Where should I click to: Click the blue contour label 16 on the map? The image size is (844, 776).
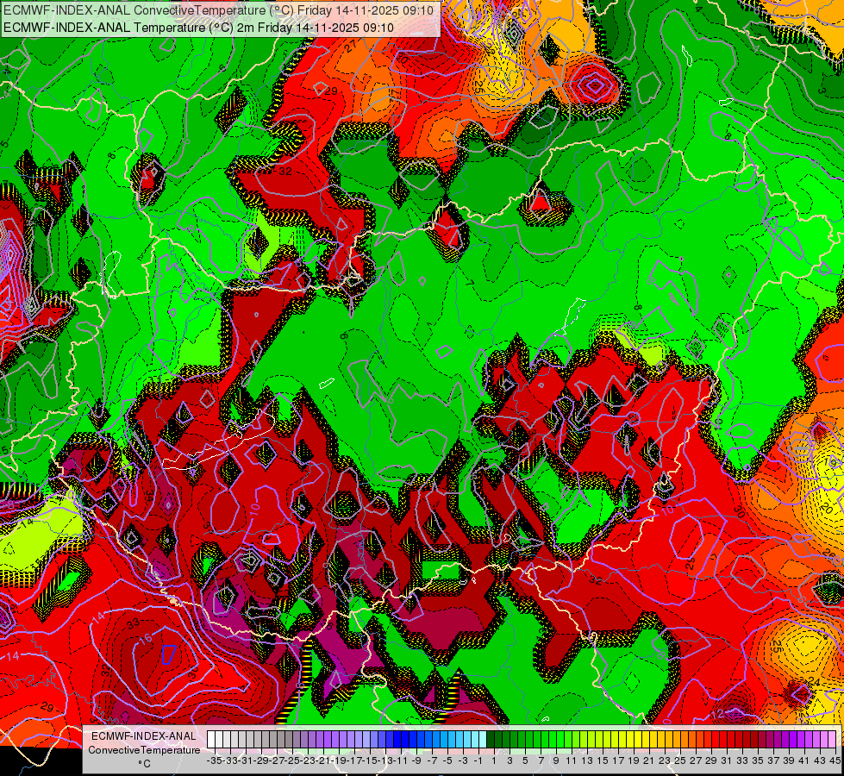tap(147, 640)
